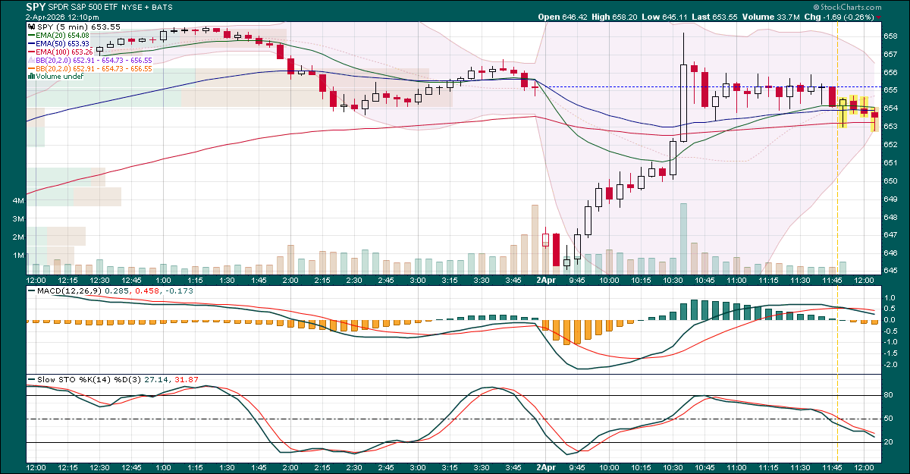Click the 1:15 time label under the Slow STO panel
This screenshot has width=910, height=474.
[195, 469]
